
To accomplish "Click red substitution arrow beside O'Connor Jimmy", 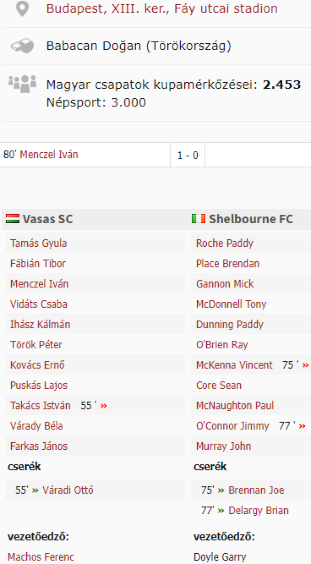I will click(x=302, y=426).
